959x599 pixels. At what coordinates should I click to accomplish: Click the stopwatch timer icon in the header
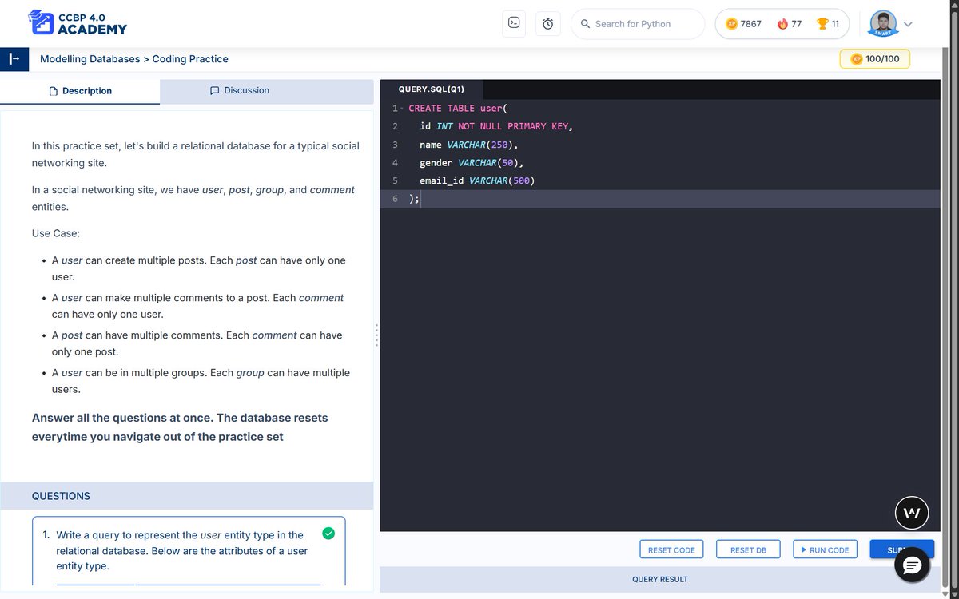[548, 23]
